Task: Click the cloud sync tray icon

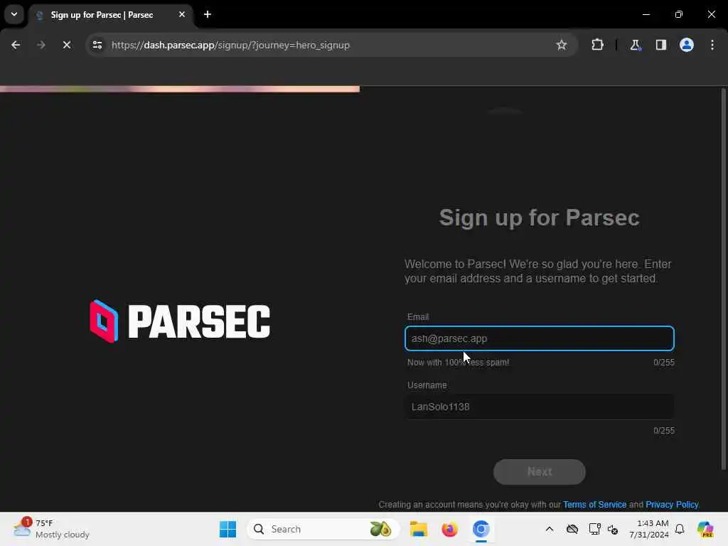Action: click(572, 529)
